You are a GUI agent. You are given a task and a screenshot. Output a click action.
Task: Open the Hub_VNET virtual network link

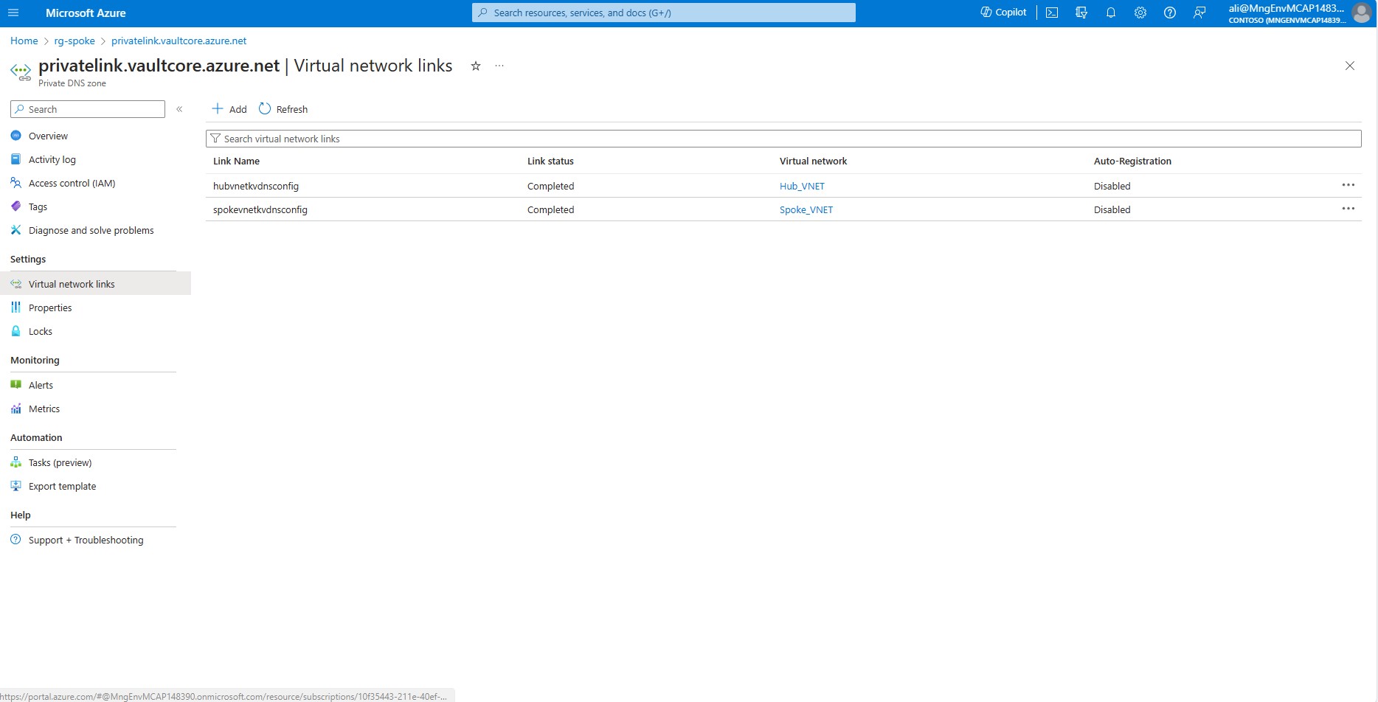tap(802, 186)
